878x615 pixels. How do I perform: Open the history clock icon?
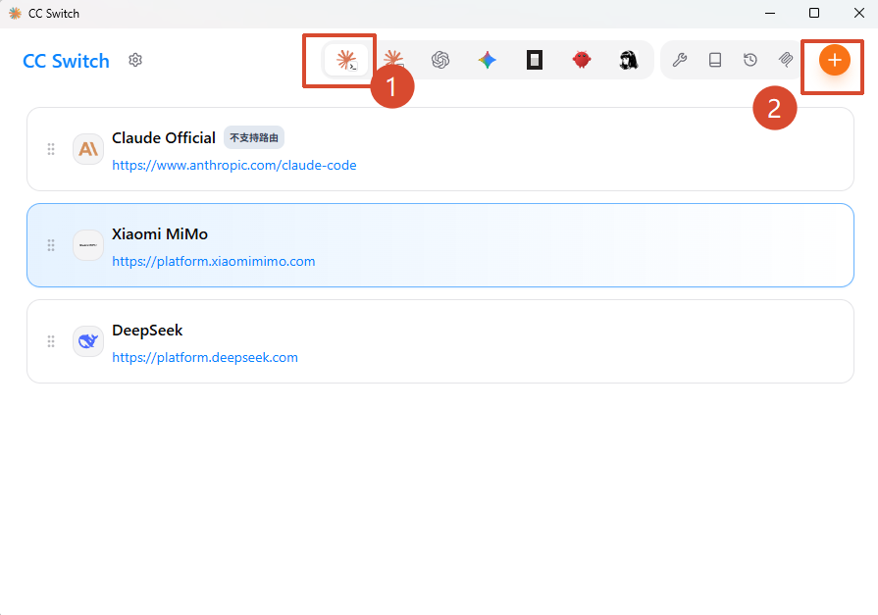(750, 60)
